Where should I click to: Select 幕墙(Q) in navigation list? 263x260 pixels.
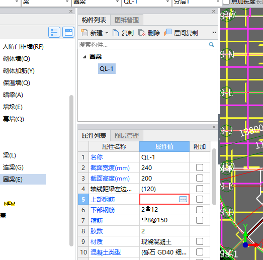click(14, 119)
